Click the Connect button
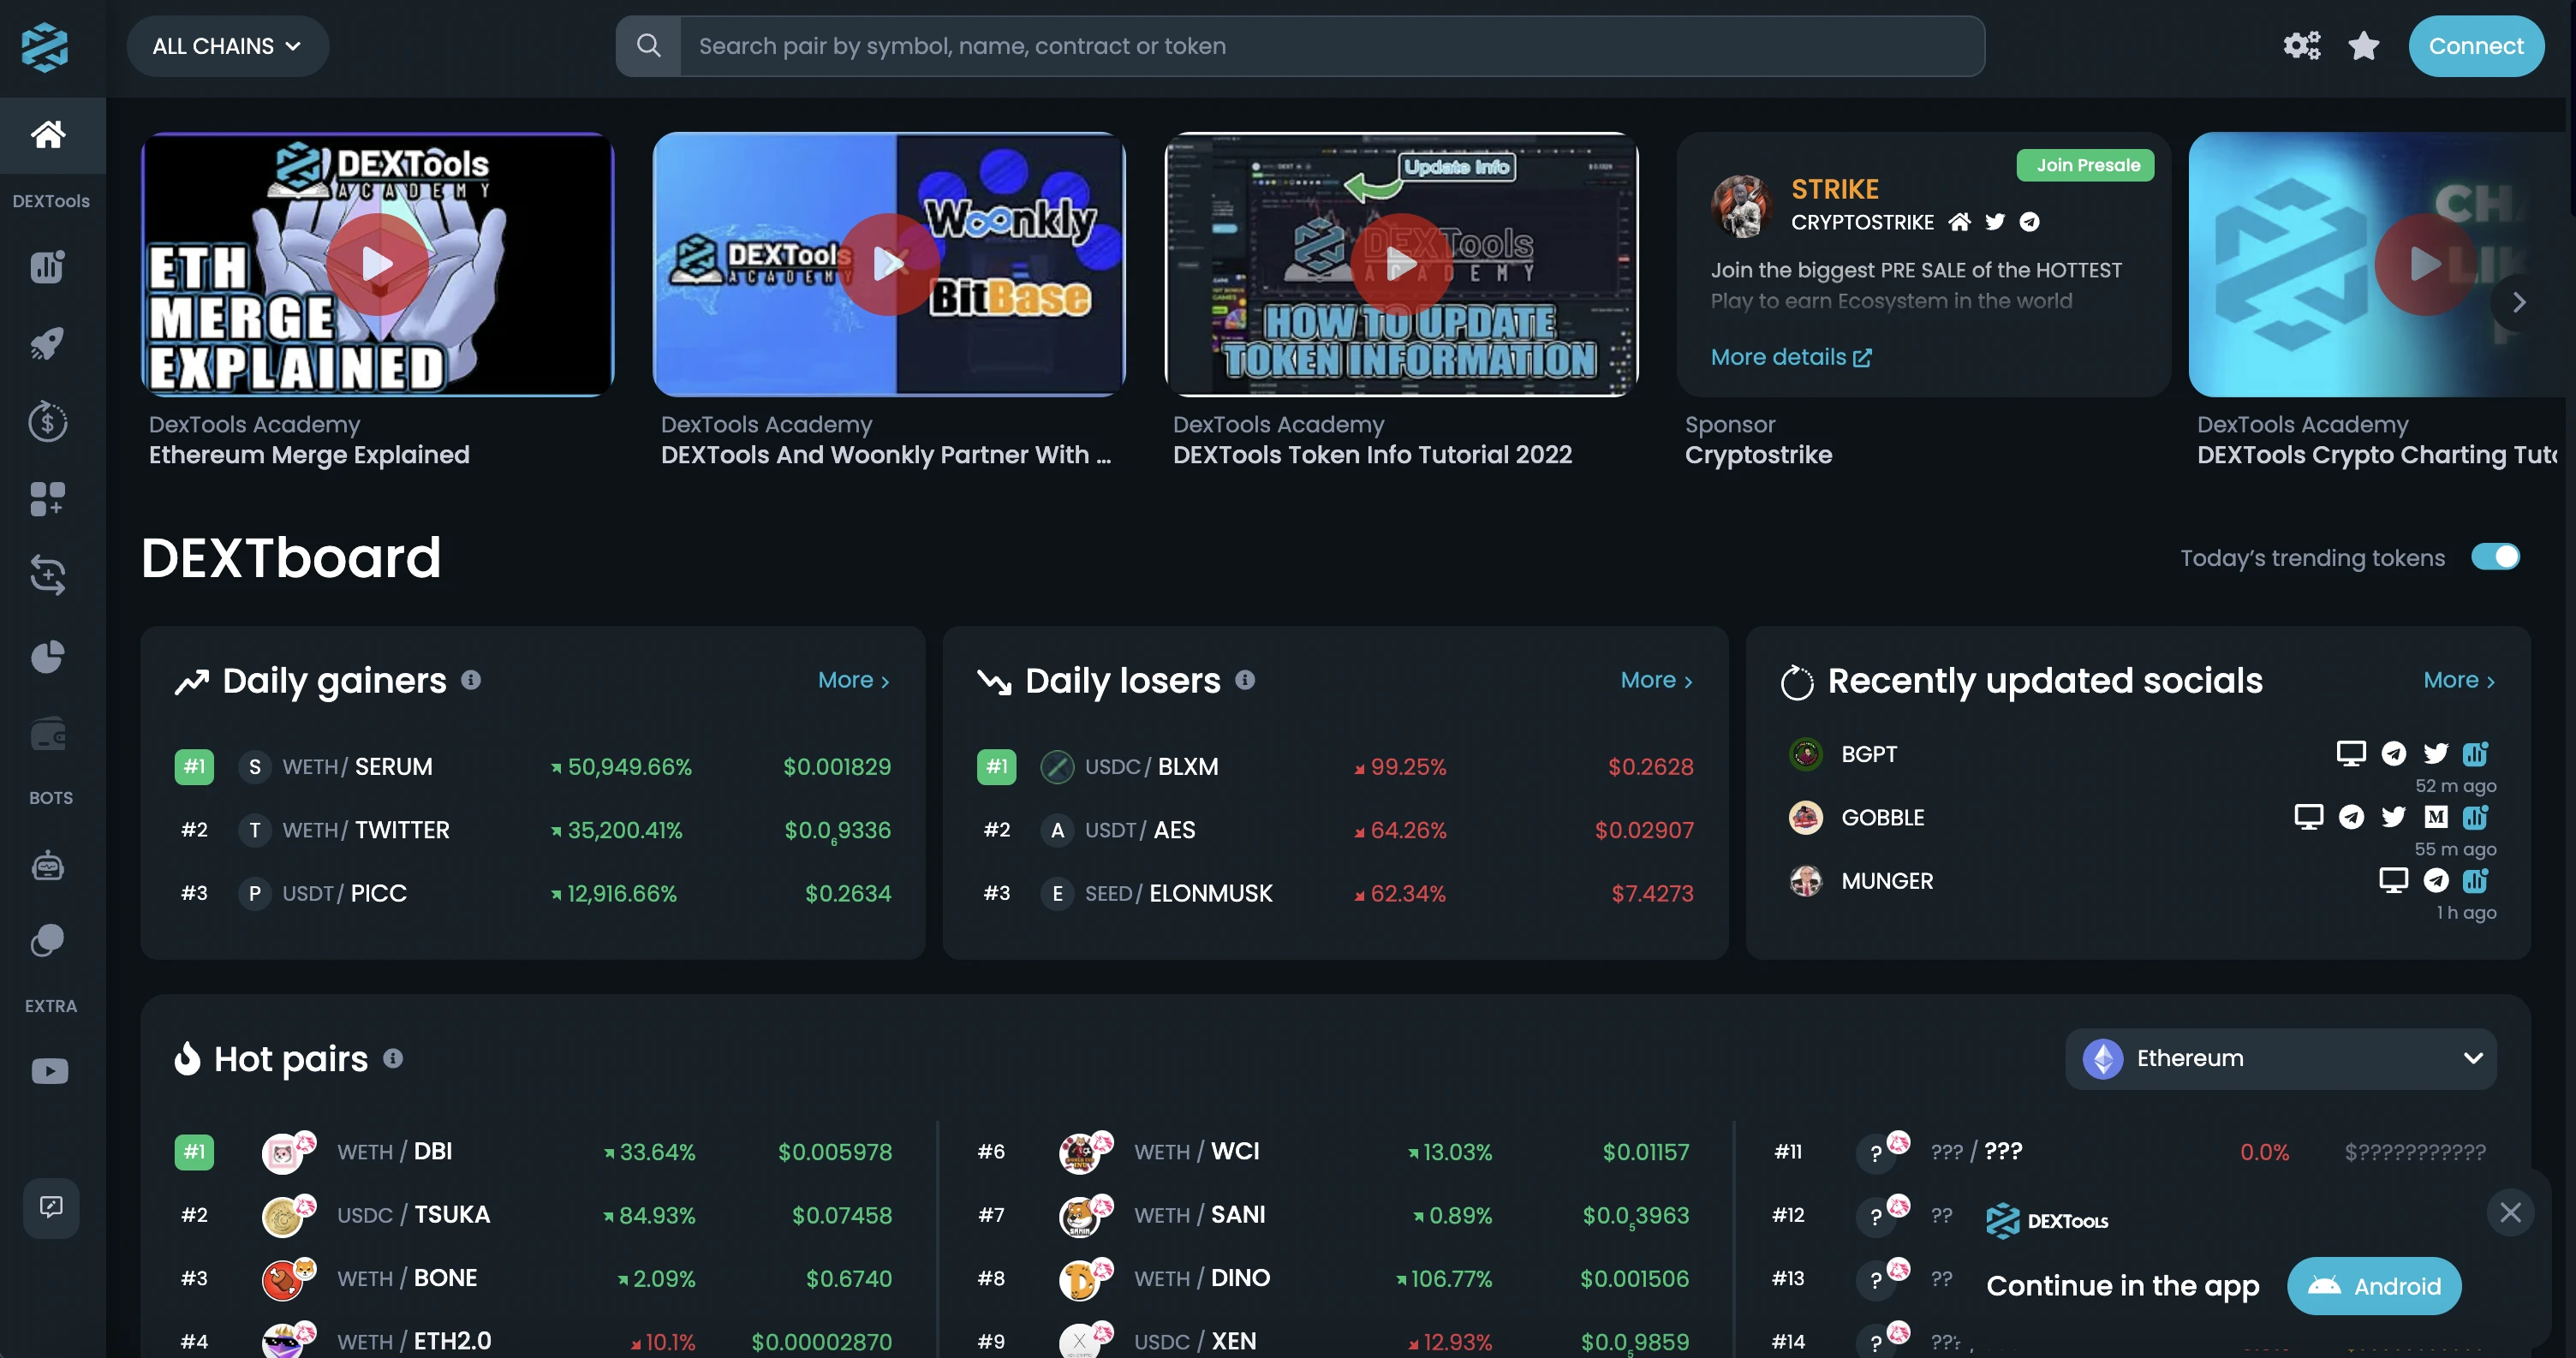This screenshot has height=1358, width=2576. coord(2476,46)
